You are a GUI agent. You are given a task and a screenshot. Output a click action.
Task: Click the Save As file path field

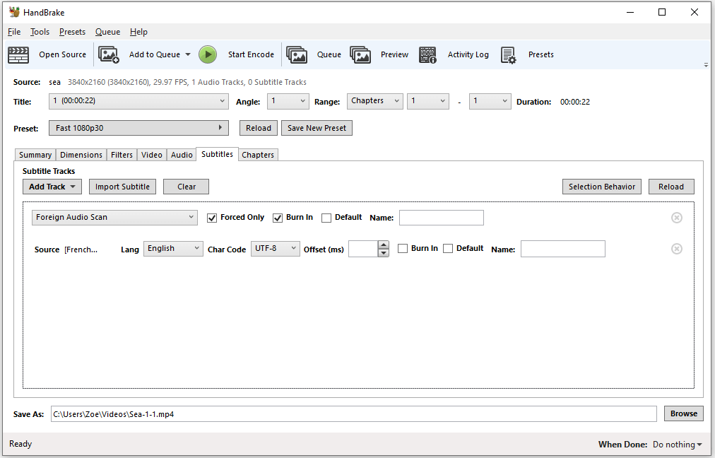pyautogui.click(x=353, y=414)
